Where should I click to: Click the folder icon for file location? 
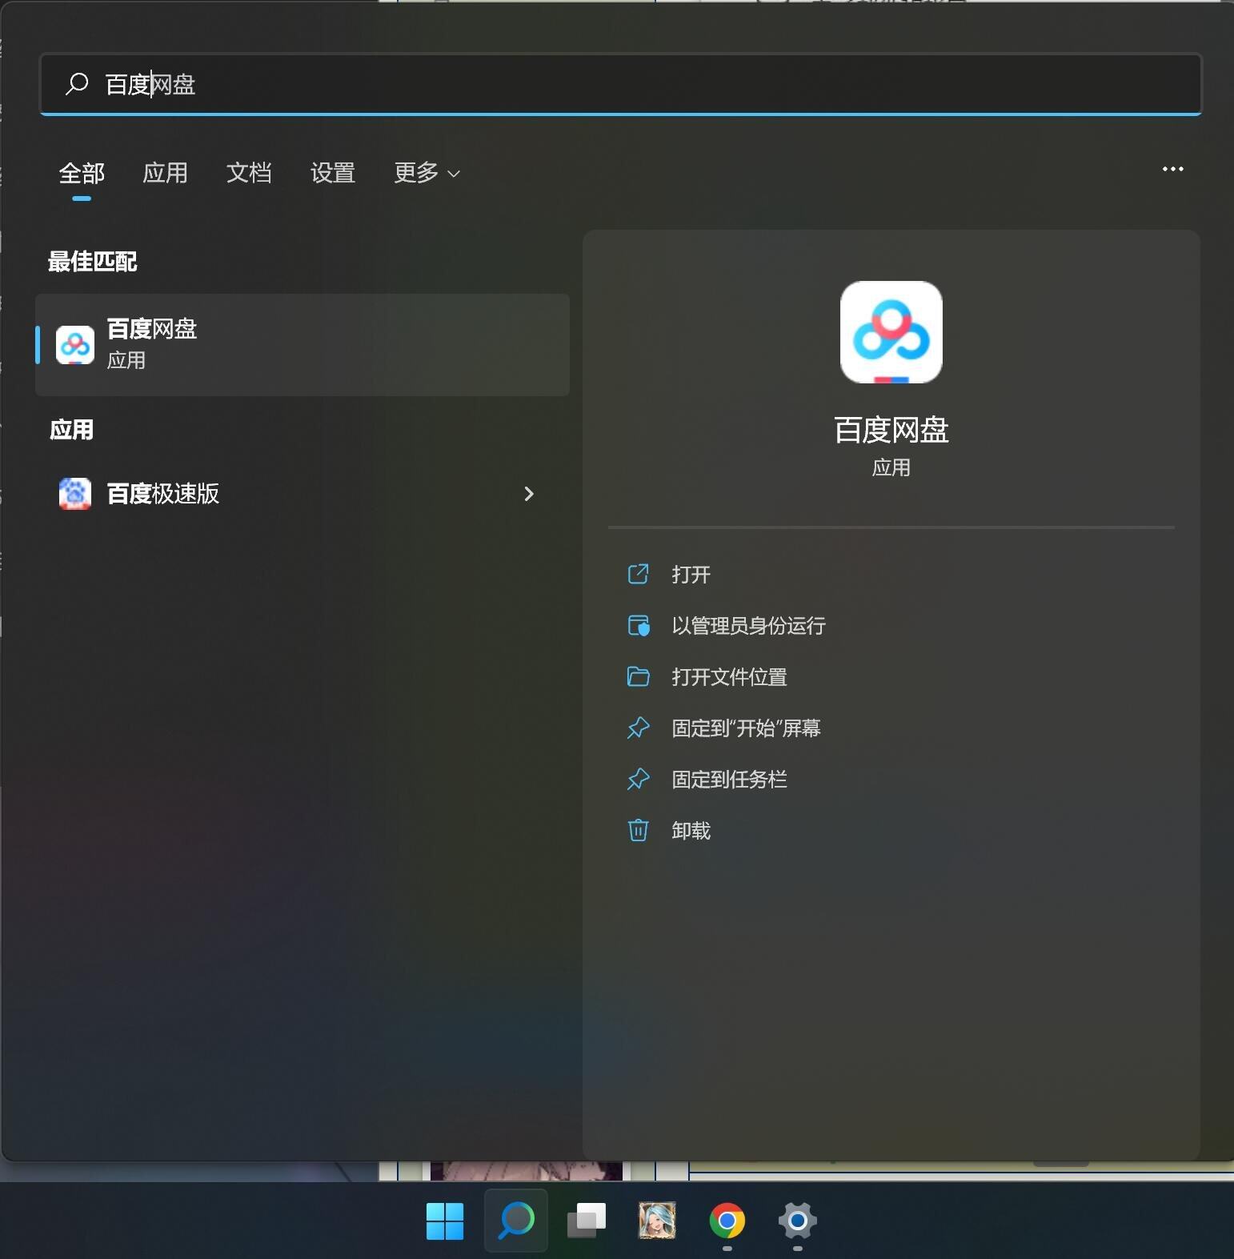point(638,676)
